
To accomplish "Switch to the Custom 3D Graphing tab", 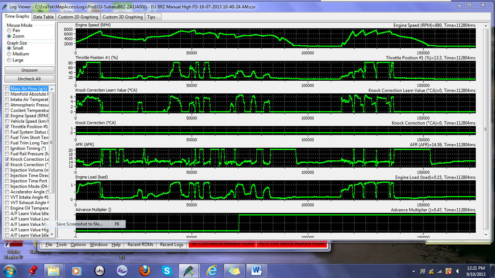I will point(122,17).
